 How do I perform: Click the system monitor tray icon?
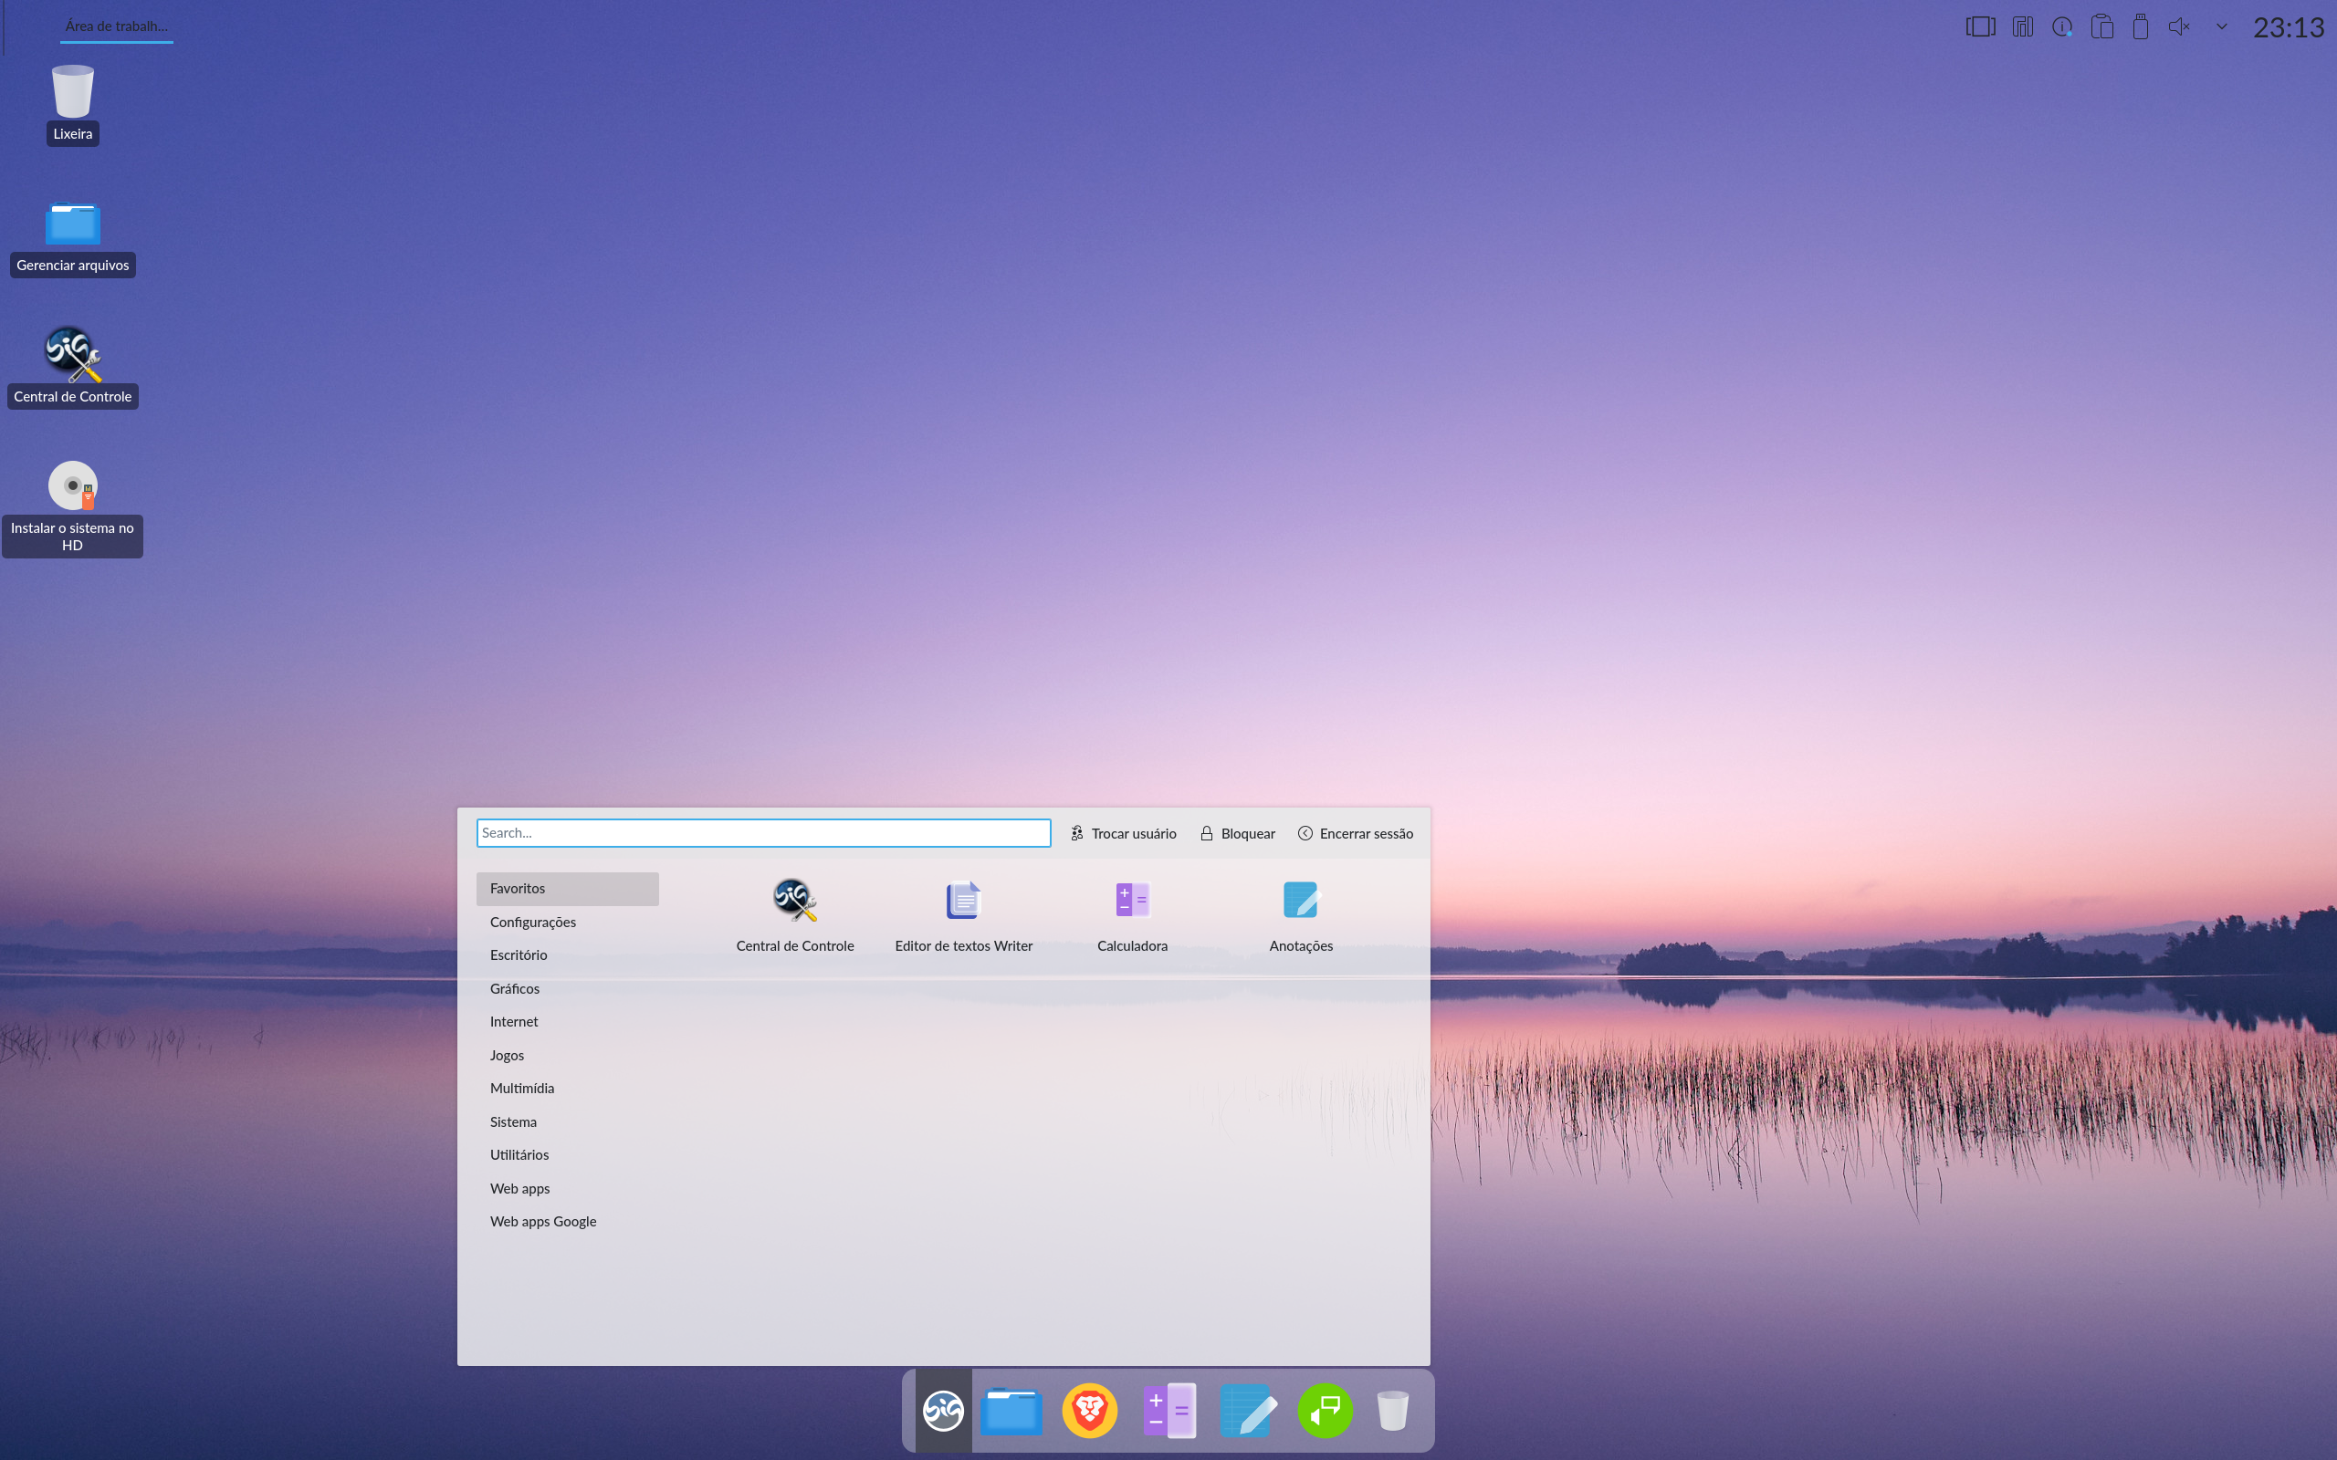pyautogui.click(x=2022, y=27)
